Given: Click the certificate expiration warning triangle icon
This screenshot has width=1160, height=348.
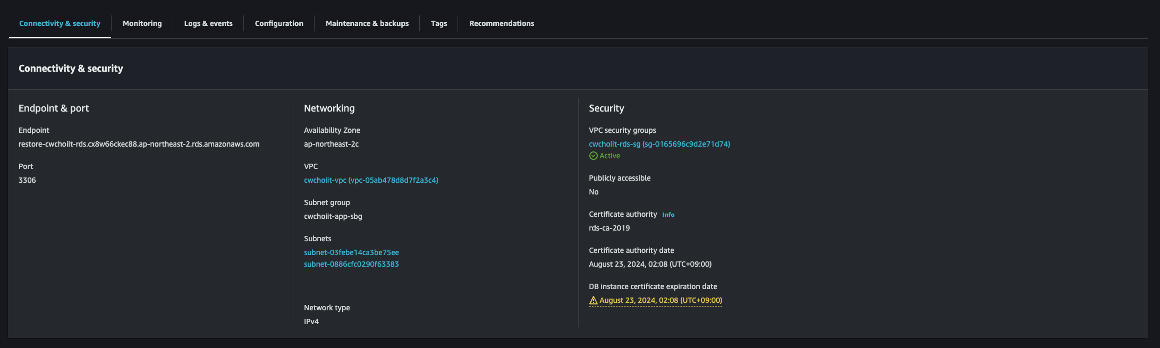Looking at the screenshot, I should point(594,301).
